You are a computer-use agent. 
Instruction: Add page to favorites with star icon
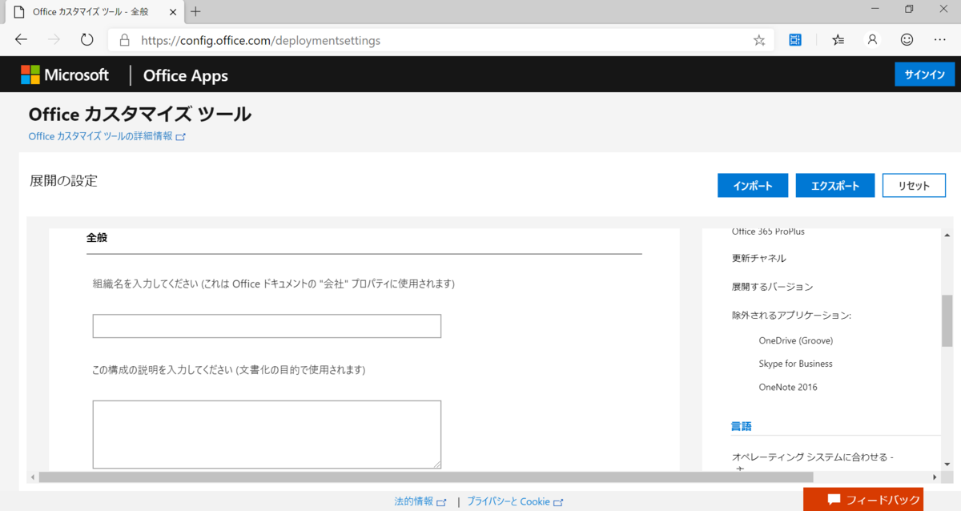[759, 40]
